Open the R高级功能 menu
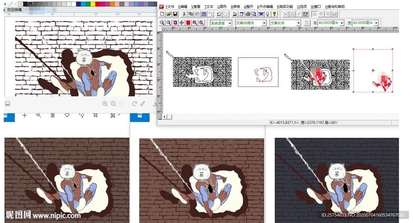The width and height of the screenshot is (413, 223). click(x=285, y=6)
